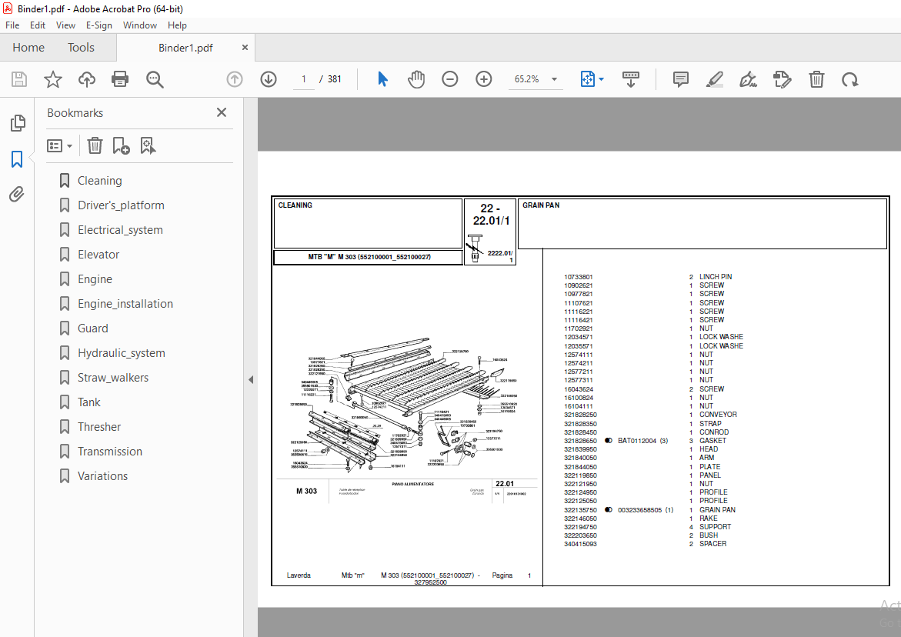901x637 pixels.
Task: Click the Stamp tool icon
Action: (x=782, y=79)
